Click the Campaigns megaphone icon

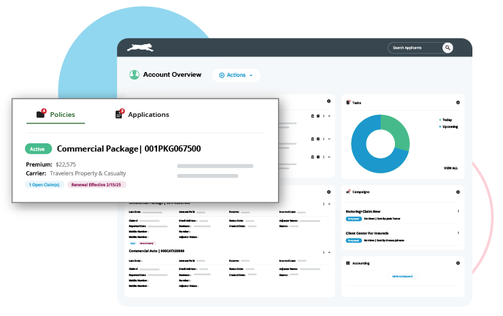(349, 192)
